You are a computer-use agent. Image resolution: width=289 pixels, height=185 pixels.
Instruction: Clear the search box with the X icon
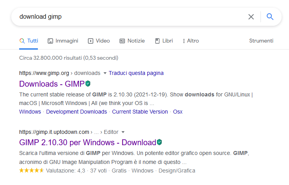pyautogui.click(x=251, y=17)
